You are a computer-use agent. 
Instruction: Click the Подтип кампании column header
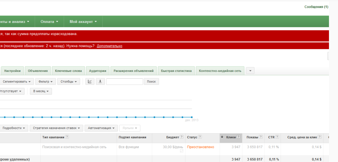[132, 137]
